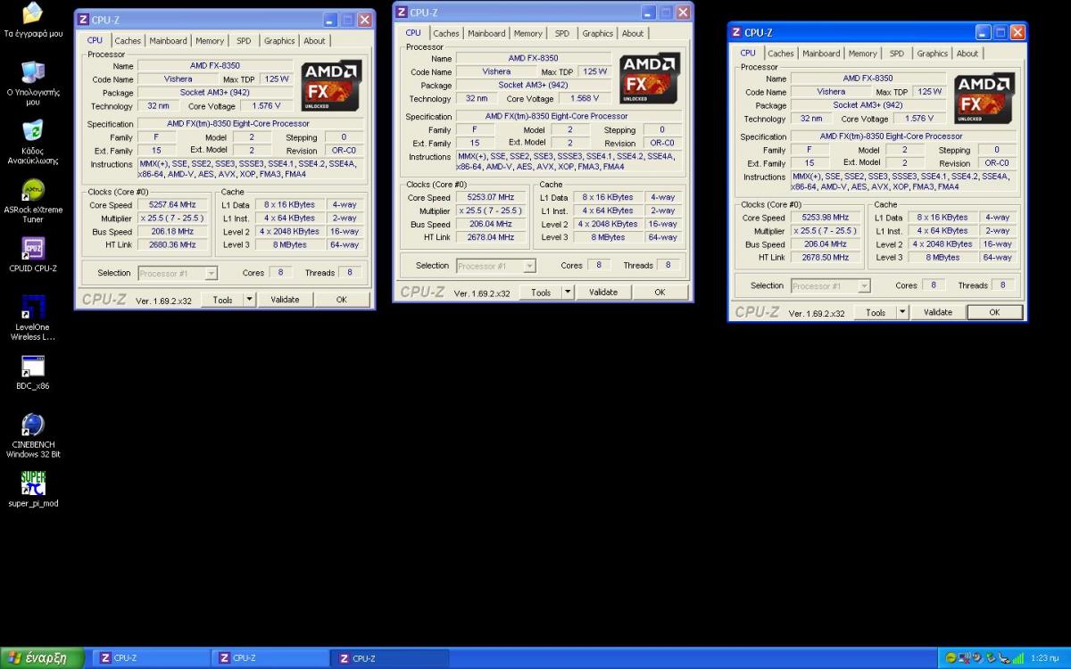Expand Tools dropdown arrow in right CPU-Z window

coord(902,312)
